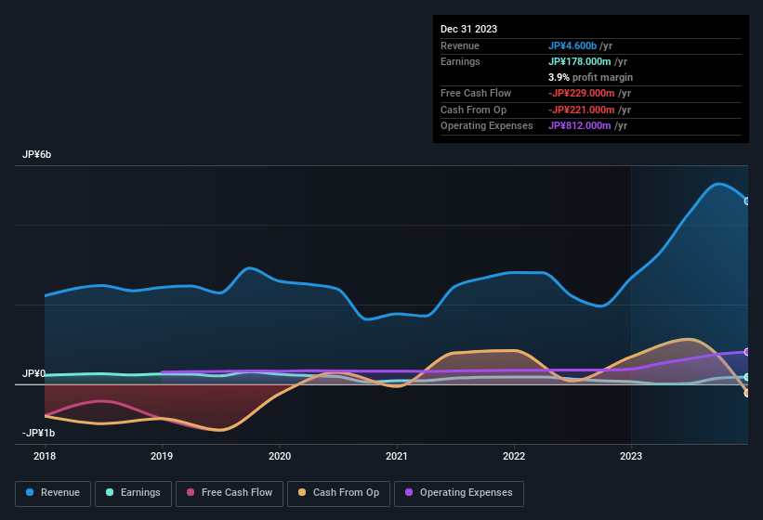Image resolution: width=763 pixels, height=520 pixels.
Task: Toggle the Free Cash Flow legend button
Action: pos(230,493)
